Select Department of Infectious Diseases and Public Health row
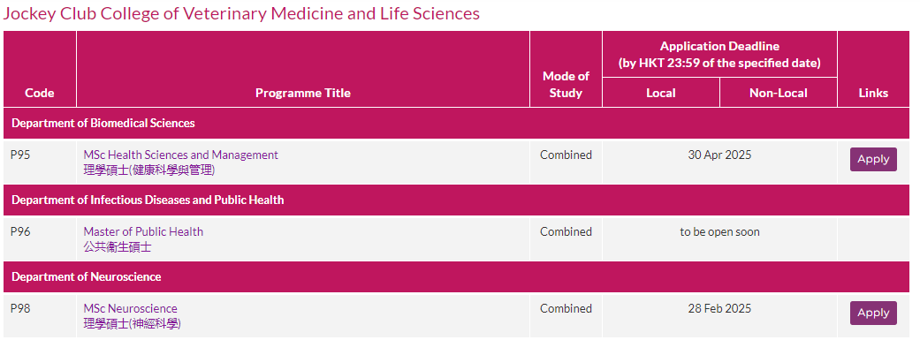 point(457,200)
